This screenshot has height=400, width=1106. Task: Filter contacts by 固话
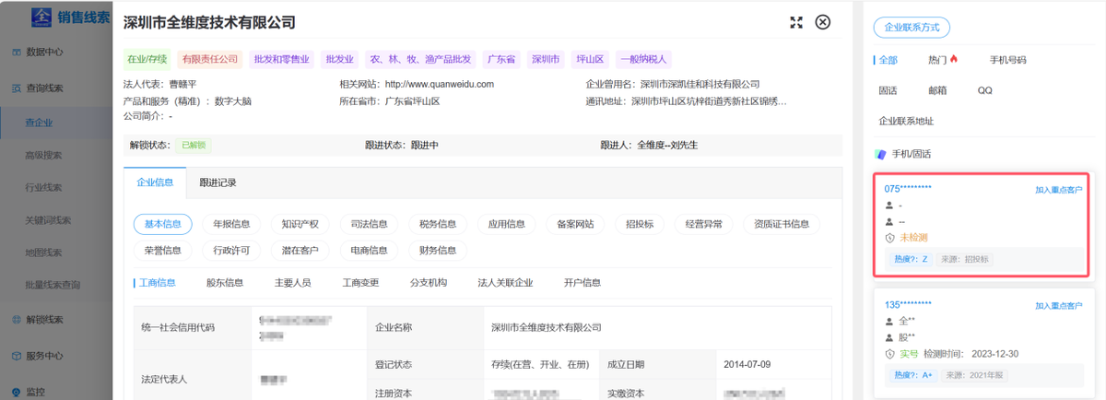[888, 90]
